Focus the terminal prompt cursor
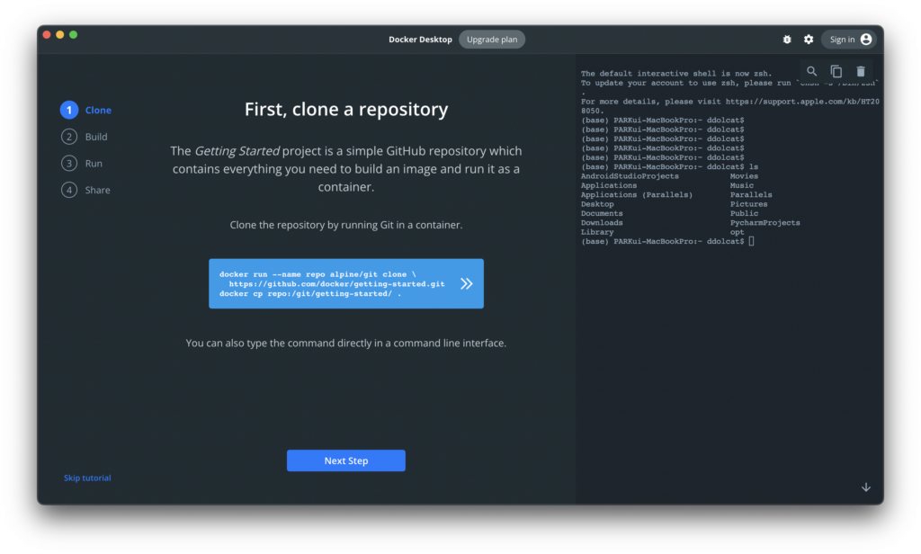 (751, 242)
